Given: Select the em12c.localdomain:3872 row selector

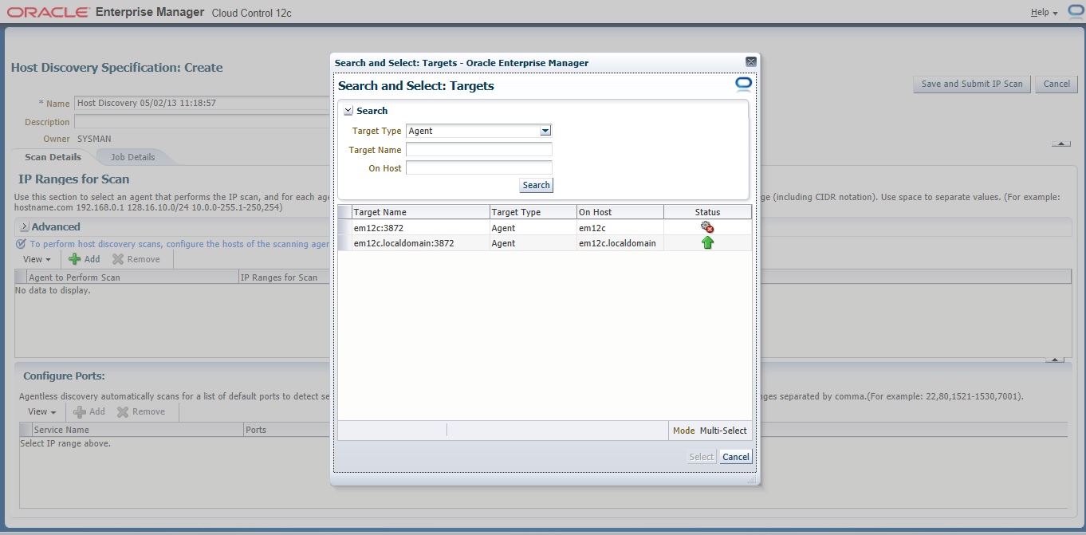Looking at the screenshot, I should (x=344, y=243).
